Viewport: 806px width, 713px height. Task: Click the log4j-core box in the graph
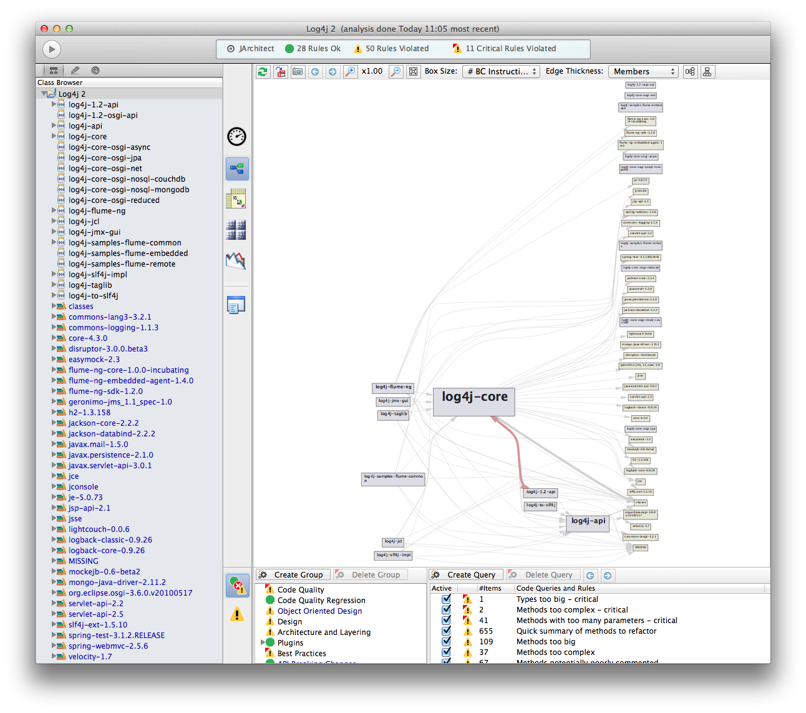point(474,401)
